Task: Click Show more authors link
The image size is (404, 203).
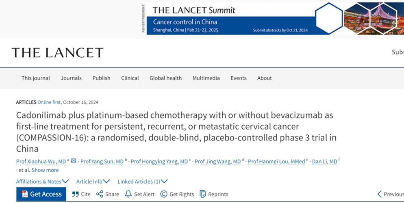Action: coord(45,170)
